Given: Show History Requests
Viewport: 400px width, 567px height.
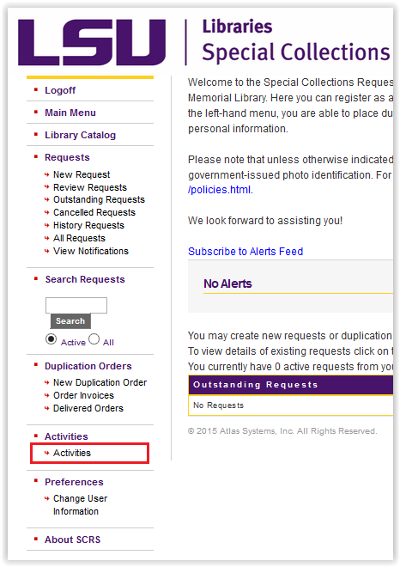Looking at the screenshot, I should click(x=88, y=225).
